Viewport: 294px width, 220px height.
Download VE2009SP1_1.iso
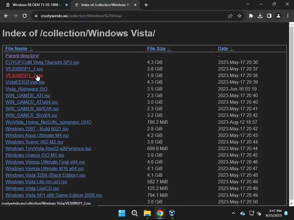pyautogui.click(x=24, y=69)
